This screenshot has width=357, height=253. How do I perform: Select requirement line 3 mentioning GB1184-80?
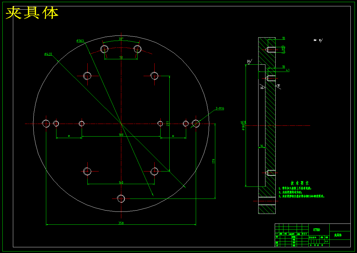pyautogui.click(x=302, y=196)
